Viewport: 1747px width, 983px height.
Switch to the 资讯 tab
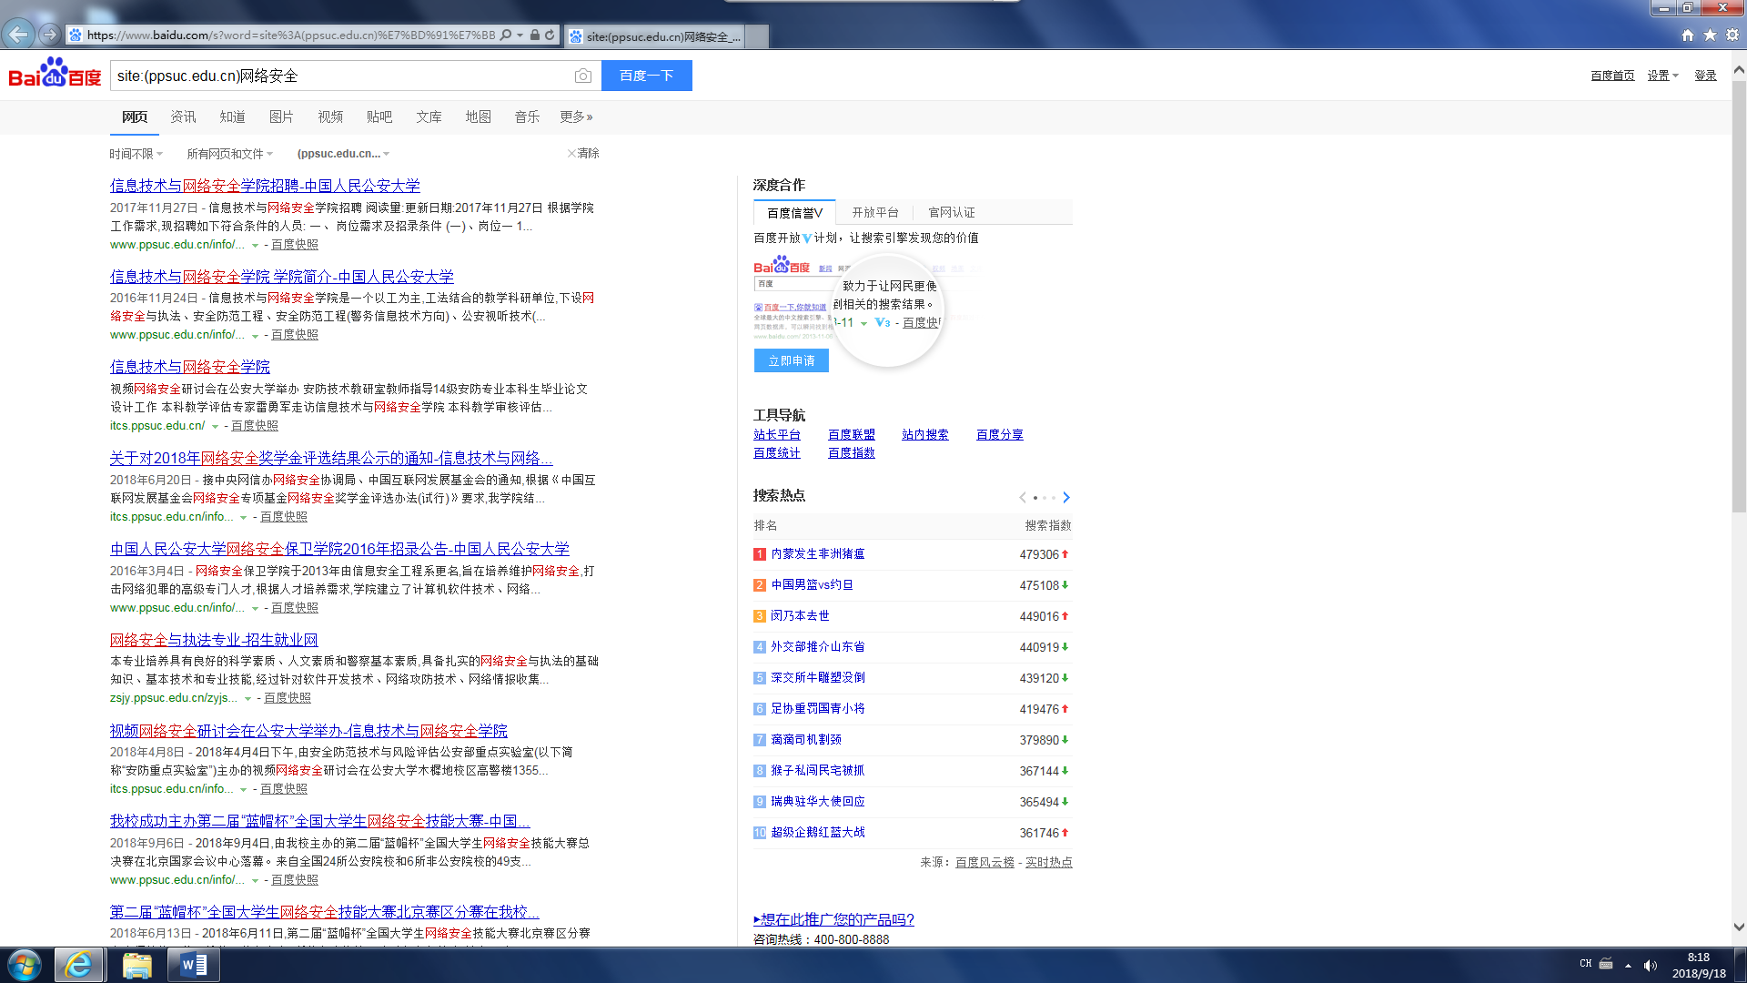pyautogui.click(x=183, y=117)
